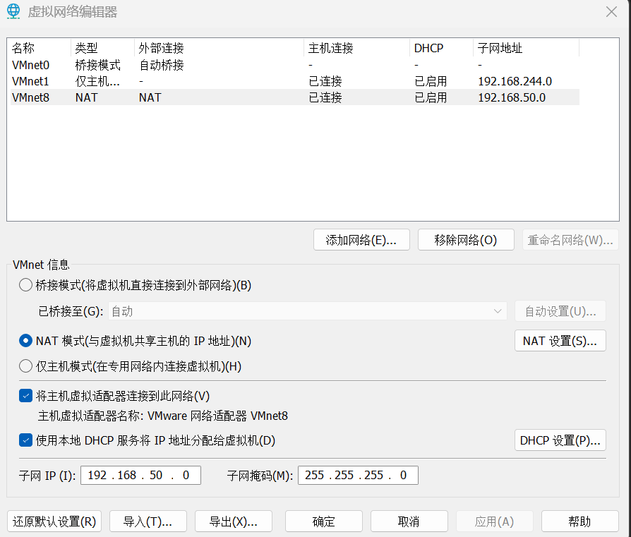Choose NAT 模式 radio option

coord(25,341)
